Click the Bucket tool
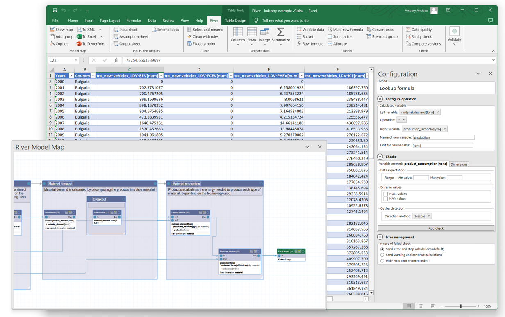The width and height of the screenshot is (505, 317). pyautogui.click(x=305, y=36)
